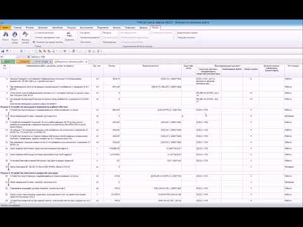Image resolution: width=303 pixels, height=227 pixels.
Task: Click the Формула расчета column header
Action: click(x=151, y=71)
